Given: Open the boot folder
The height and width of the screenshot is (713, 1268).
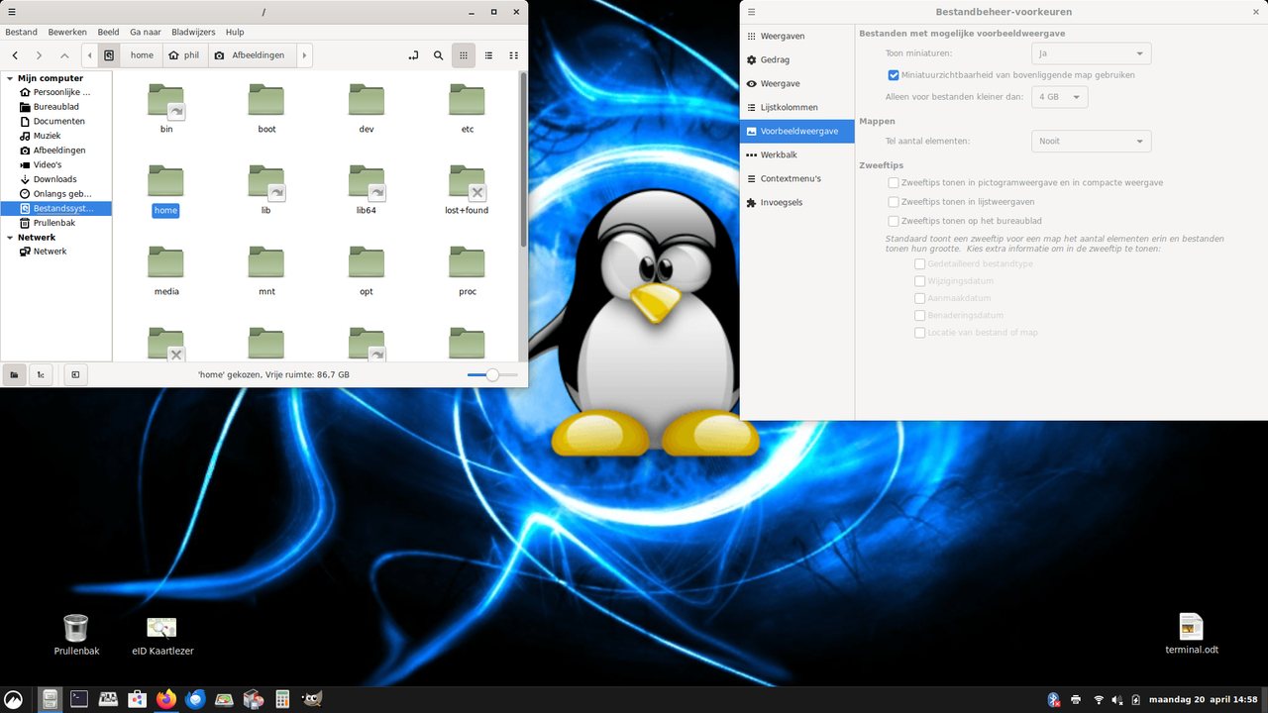Looking at the screenshot, I should tap(266, 108).
